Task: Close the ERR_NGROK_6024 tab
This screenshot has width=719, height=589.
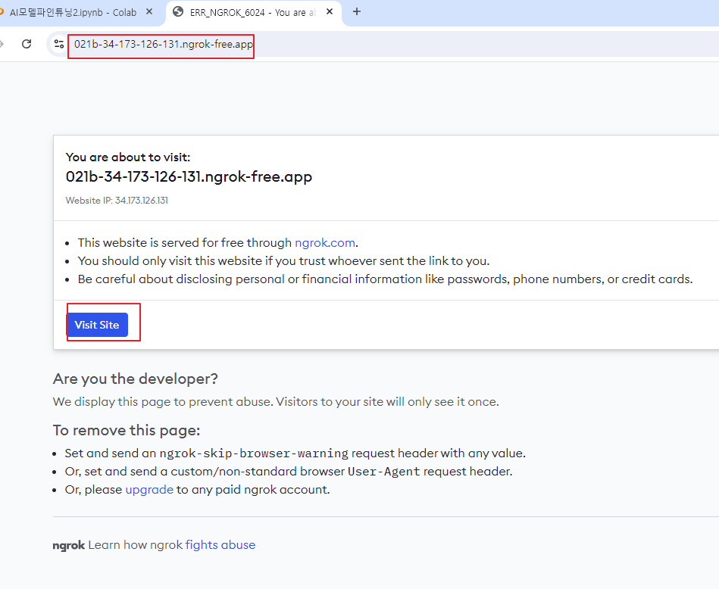Action: [330, 12]
